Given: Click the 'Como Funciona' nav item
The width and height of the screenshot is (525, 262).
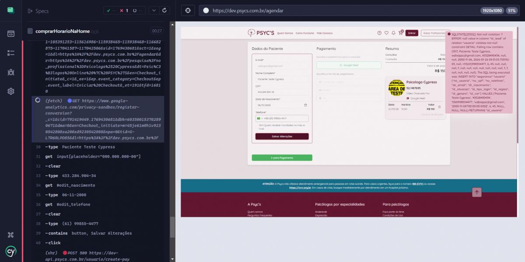Looking at the screenshot, I should pos(304,33).
